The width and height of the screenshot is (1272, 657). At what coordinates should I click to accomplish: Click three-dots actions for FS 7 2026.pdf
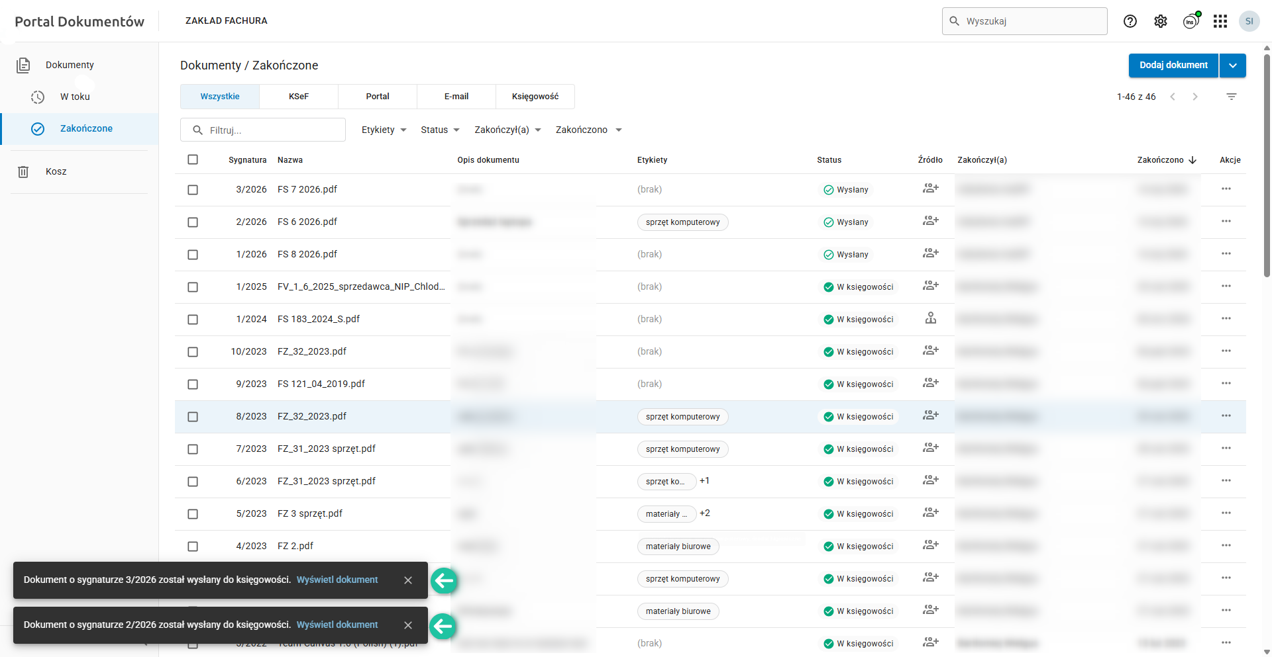coord(1226,189)
